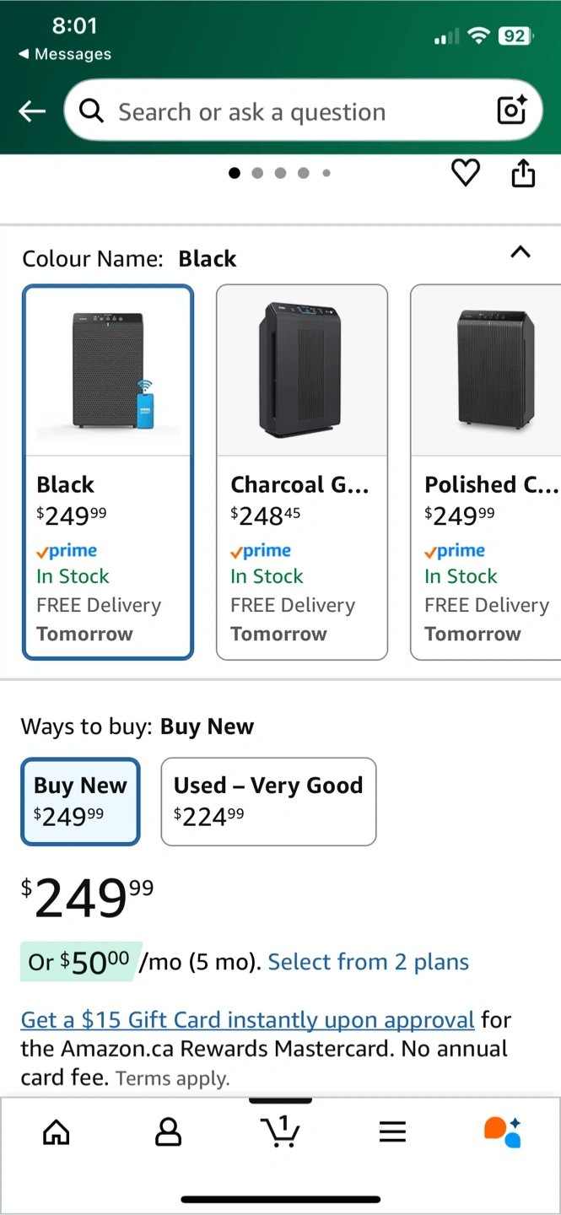Pick the Charcoal Grey colour option

(302, 472)
